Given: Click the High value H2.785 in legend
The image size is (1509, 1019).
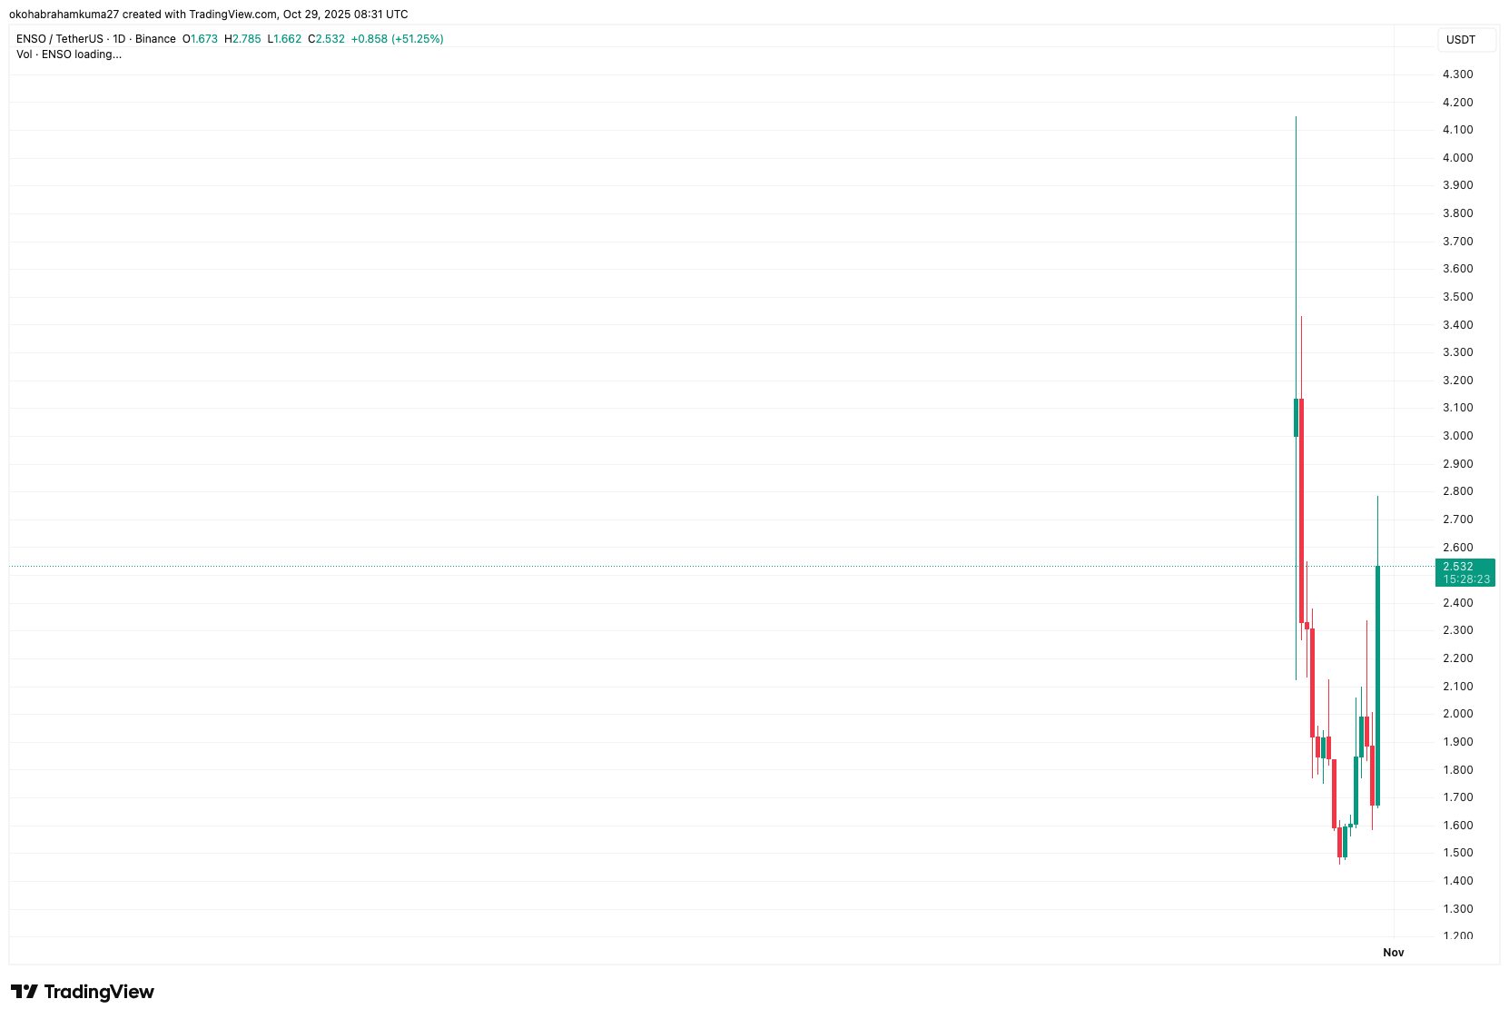Looking at the screenshot, I should (x=242, y=39).
